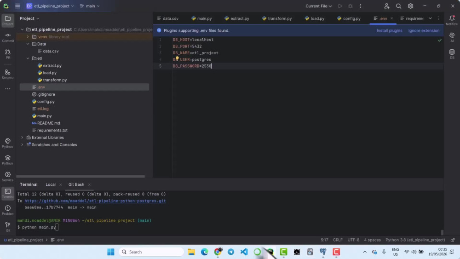
Task: Open Current File run configuration dropdown
Action: pyautogui.click(x=318, y=6)
